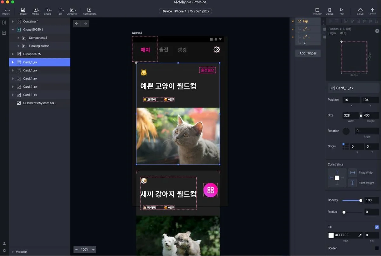Click center of constraints pin box
This screenshot has width=381, height=256.
tap(337, 178)
